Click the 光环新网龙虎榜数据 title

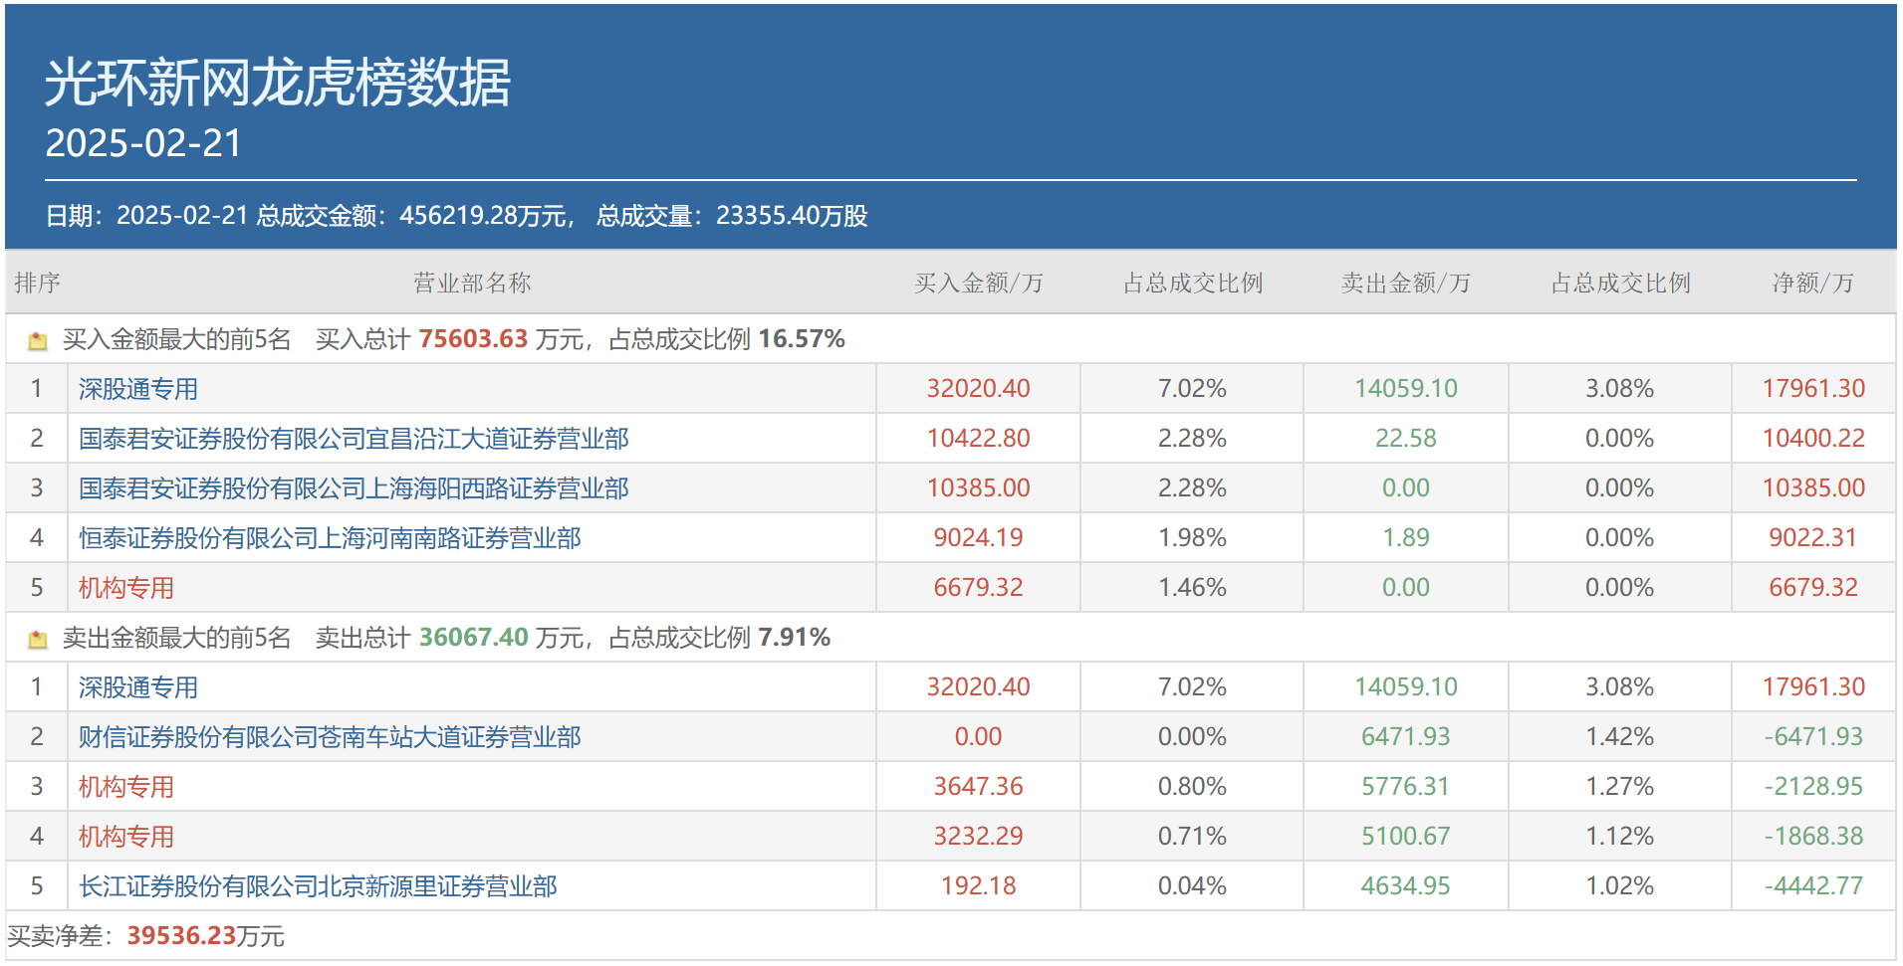(x=278, y=82)
